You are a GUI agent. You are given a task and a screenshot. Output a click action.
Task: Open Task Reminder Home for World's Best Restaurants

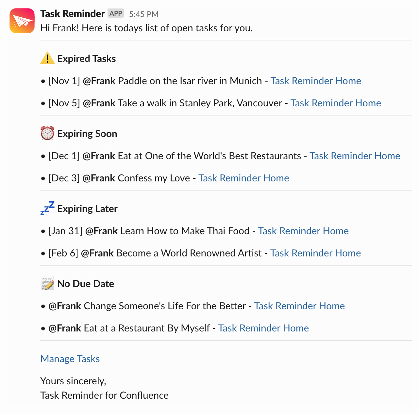pos(355,156)
